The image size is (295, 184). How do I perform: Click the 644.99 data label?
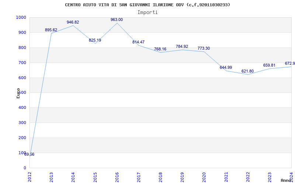pyautogui.click(x=226, y=67)
